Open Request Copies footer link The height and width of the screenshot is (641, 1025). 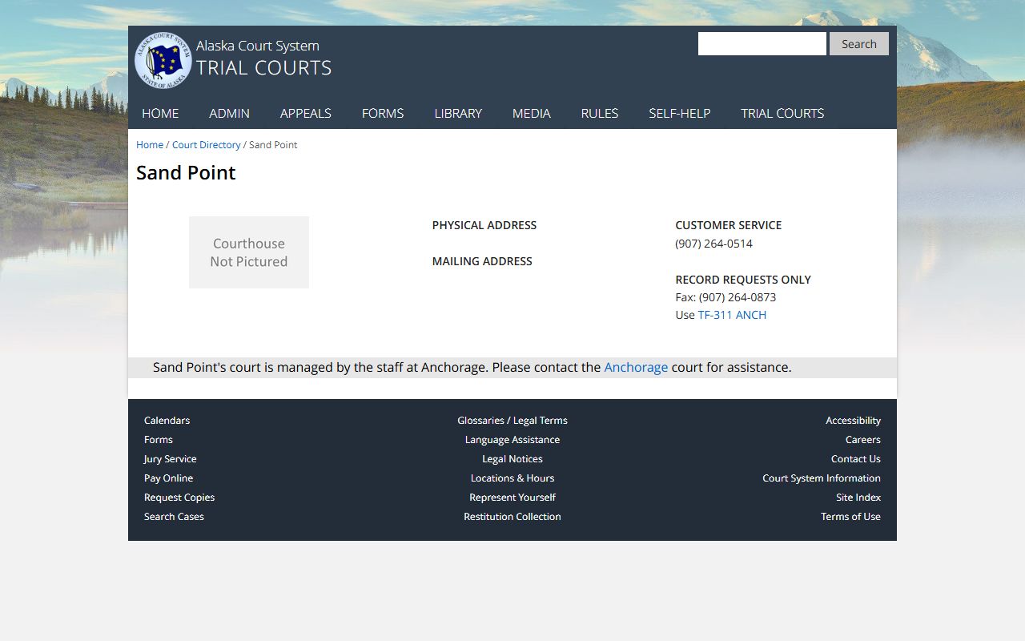179,498
